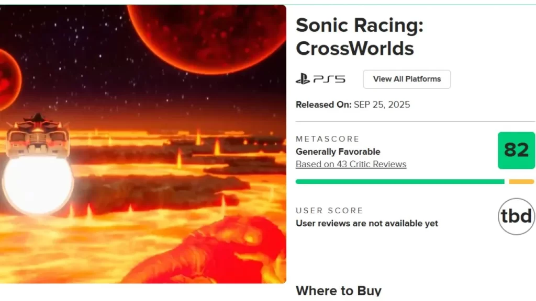Click the Released On label
The image size is (536, 301).
click(x=323, y=105)
